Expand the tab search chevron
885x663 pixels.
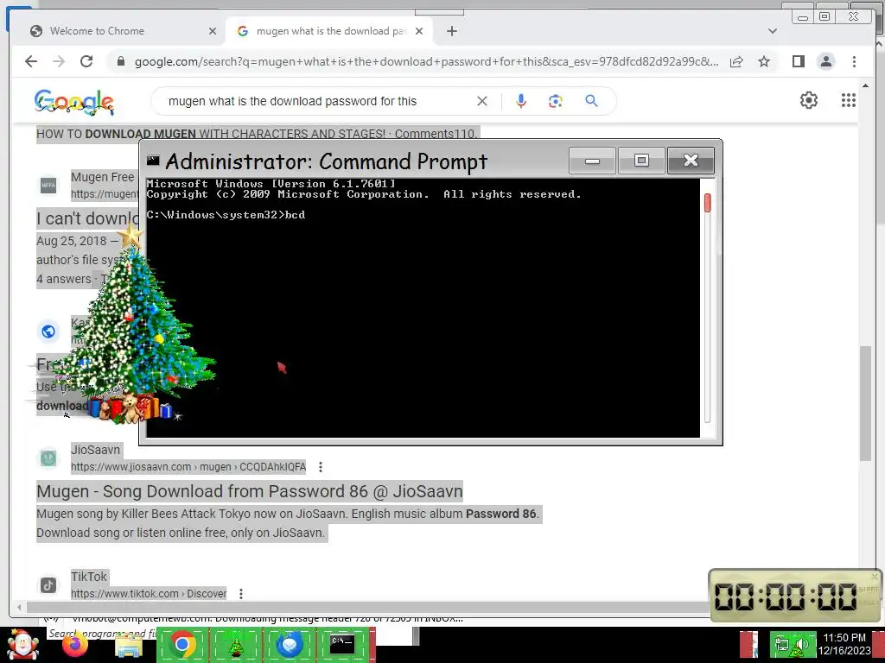tap(773, 31)
